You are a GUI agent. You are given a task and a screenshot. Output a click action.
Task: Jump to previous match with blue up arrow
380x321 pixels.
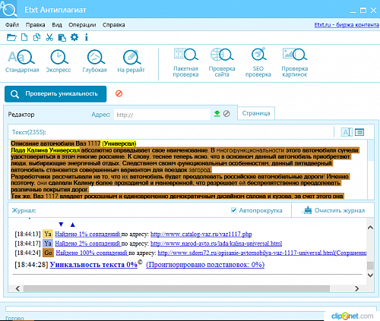point(73,225)
